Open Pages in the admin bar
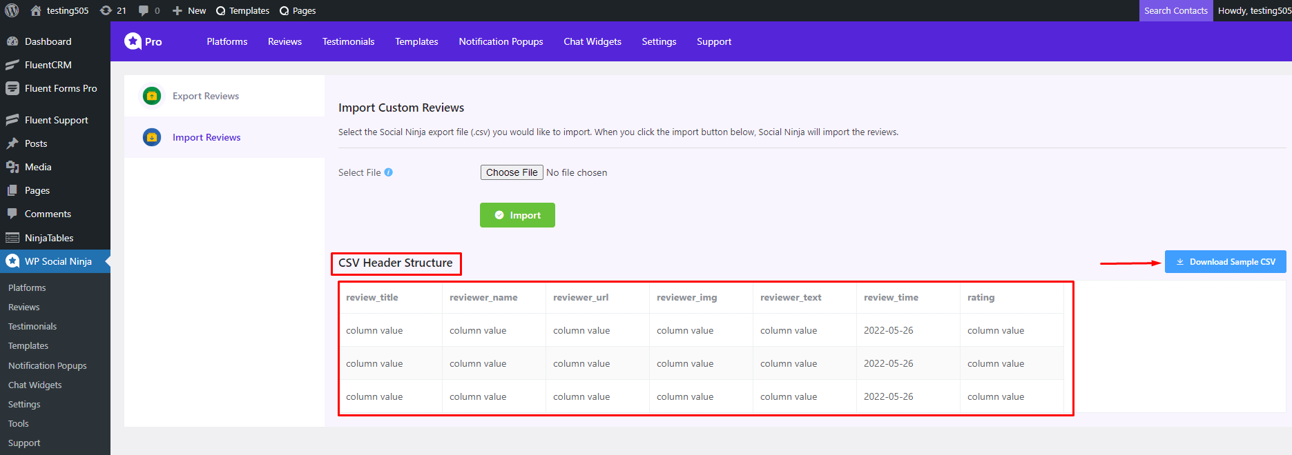 pos(298,10)
